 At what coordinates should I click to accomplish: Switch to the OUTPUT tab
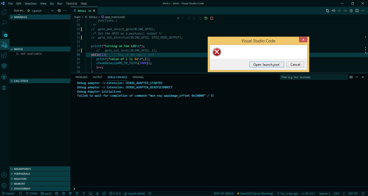[97, 77]
